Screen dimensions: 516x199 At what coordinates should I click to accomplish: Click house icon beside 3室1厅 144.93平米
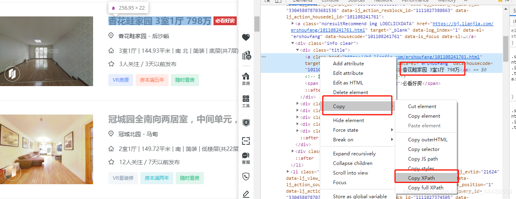click(x=111, y=51)
